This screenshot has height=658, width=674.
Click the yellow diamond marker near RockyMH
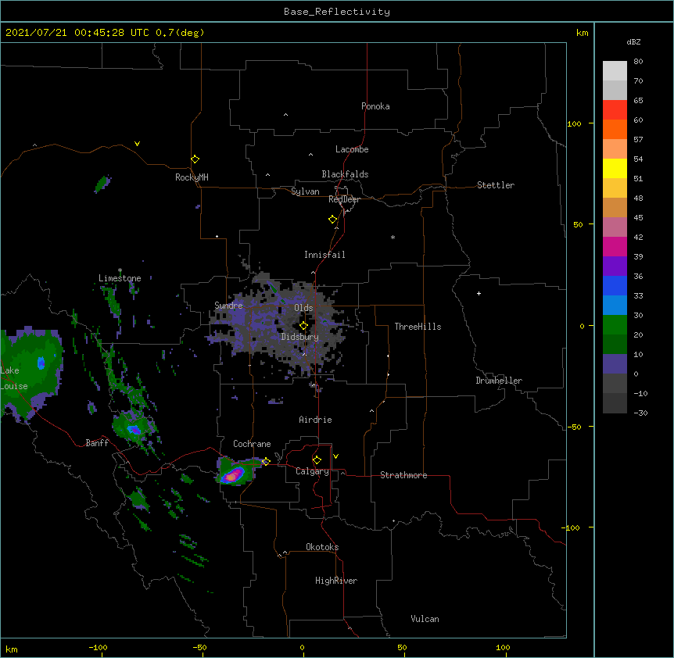195,159
